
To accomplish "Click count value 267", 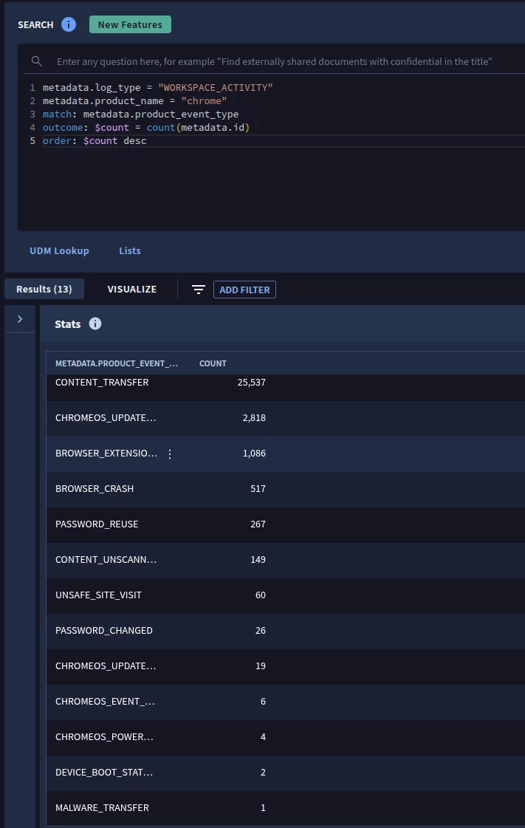I will tap(258, 524).
